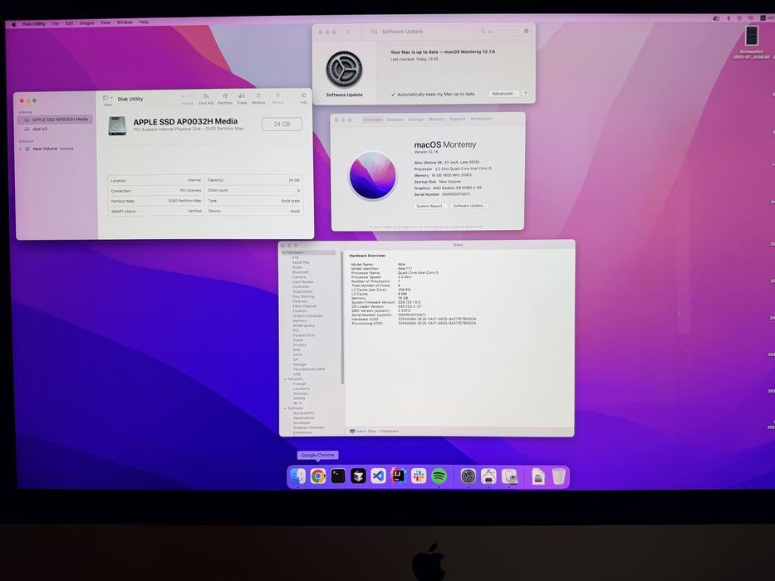Select Bluetooth in the System Information sidebar
775x581 pixels.
pos(301,271)
